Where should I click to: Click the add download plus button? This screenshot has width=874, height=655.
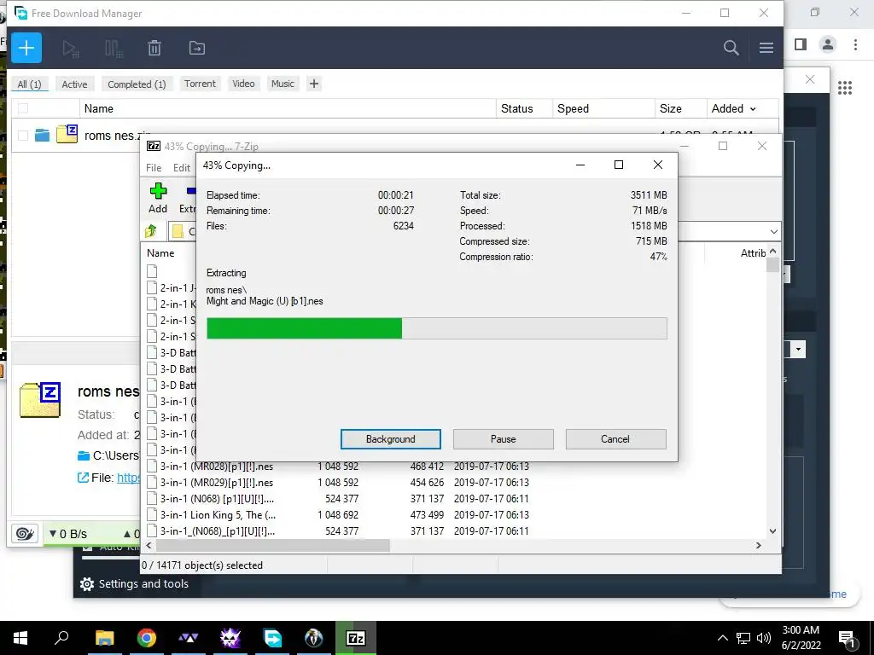pyautogui.click(x=26, y=48)
